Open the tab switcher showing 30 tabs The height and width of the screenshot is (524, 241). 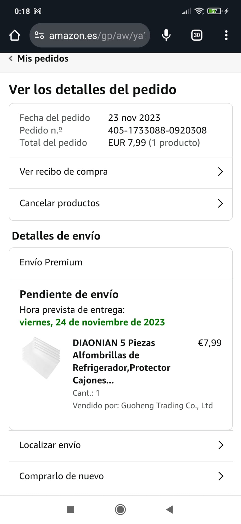tap(197, 35)
